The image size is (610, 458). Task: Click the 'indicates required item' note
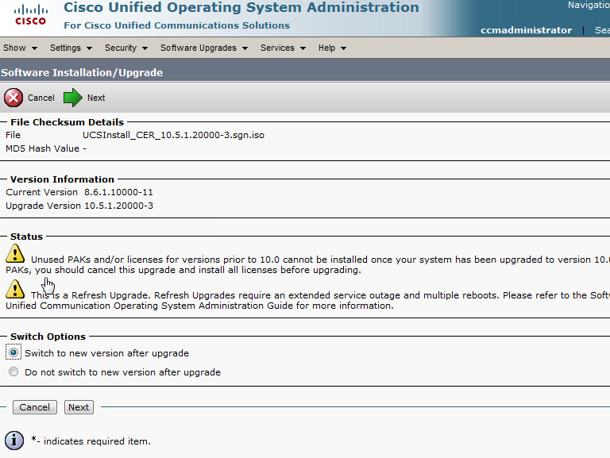point(91,441)
